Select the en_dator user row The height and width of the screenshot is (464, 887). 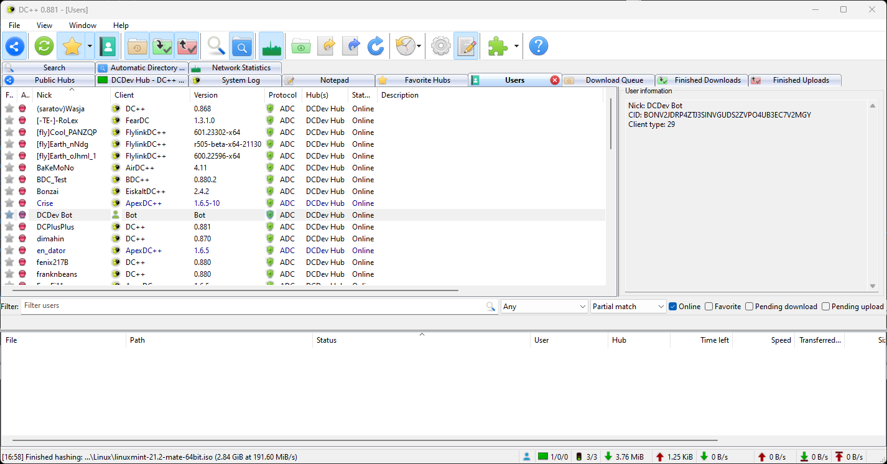(304, 250)
